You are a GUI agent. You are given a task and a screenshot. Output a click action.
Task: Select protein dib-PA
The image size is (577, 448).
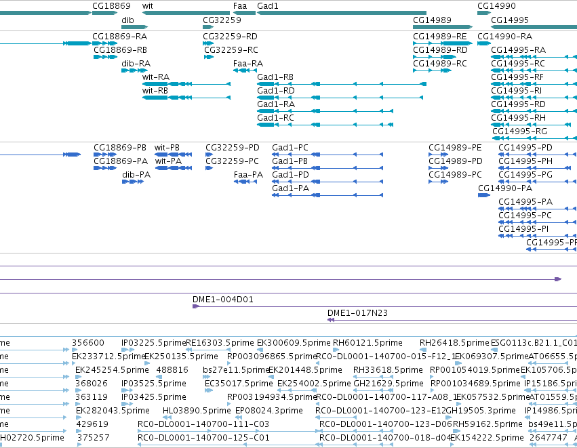(133, 182)
